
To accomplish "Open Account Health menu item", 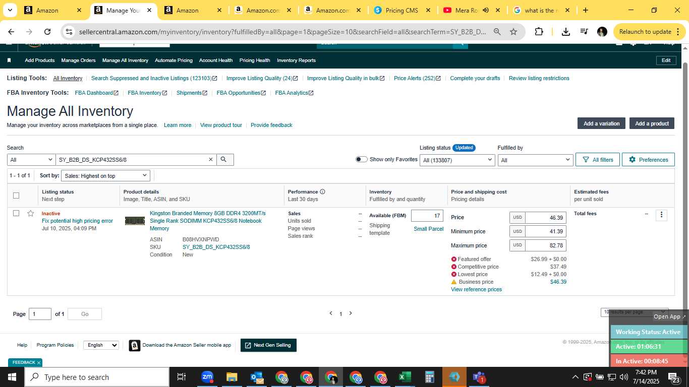I will (x=216, y=60).
